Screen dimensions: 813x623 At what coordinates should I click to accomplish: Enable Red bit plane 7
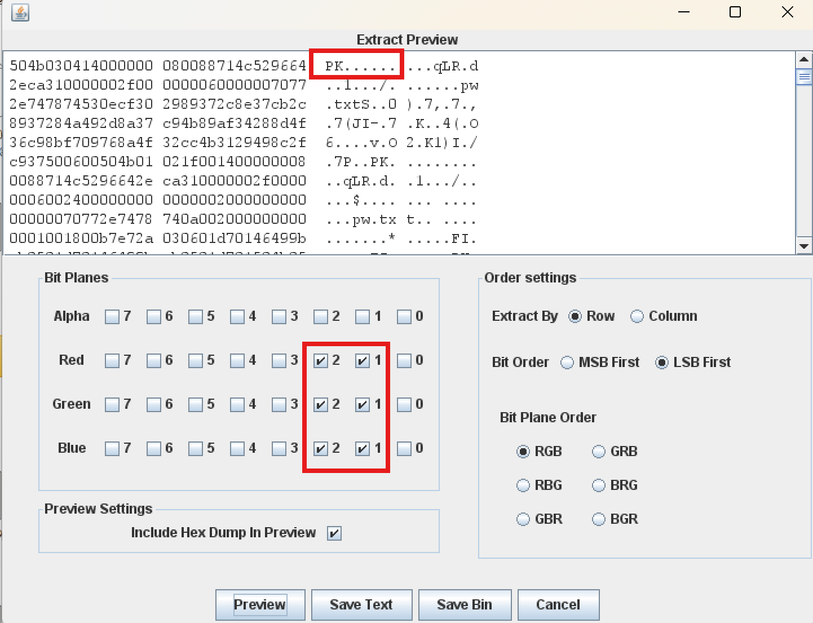(112, 361)
